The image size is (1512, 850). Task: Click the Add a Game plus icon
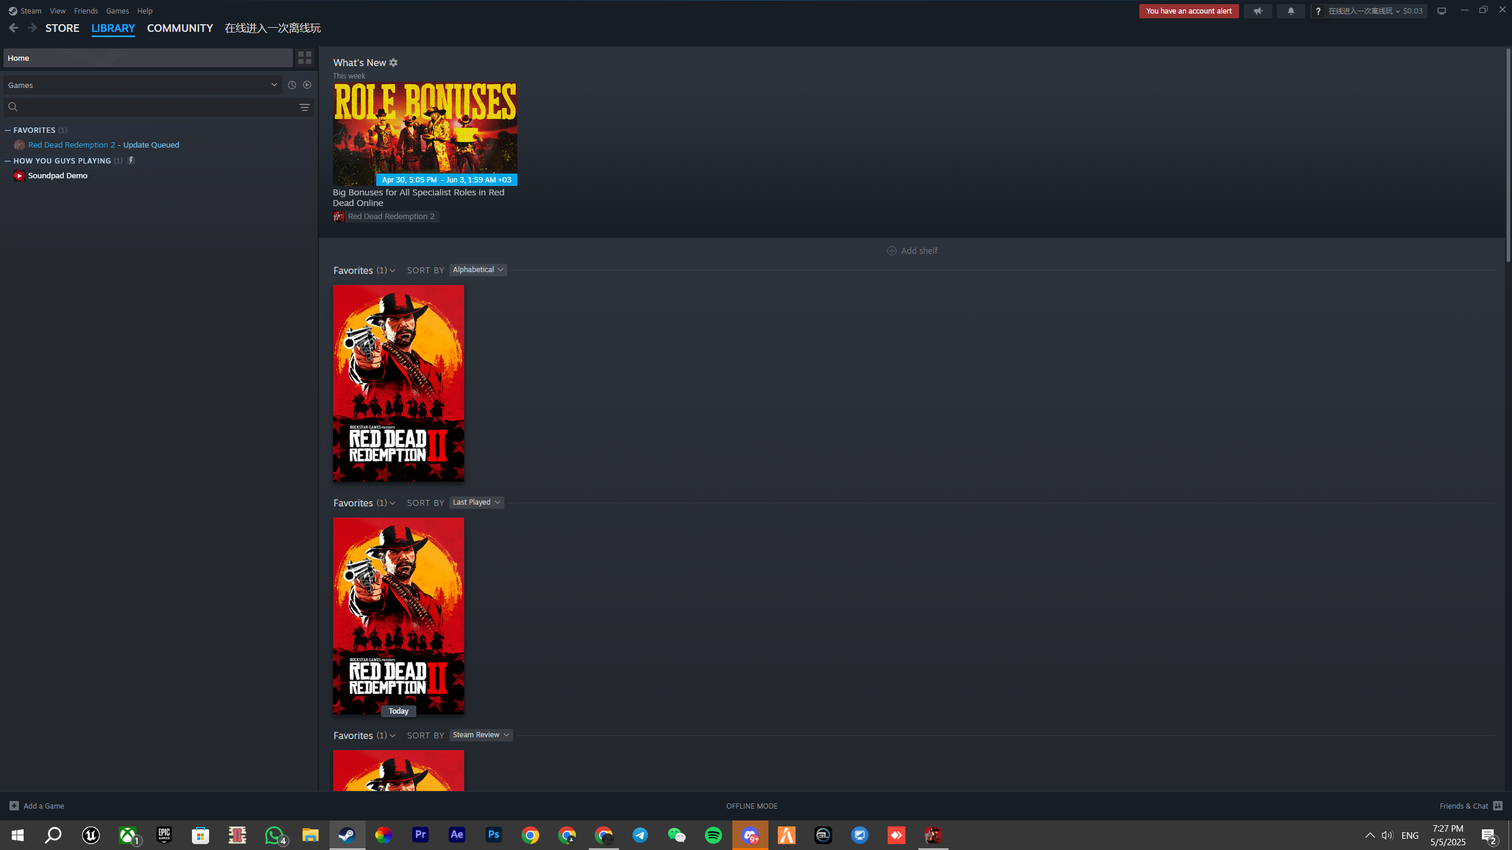pyautogui.click(x=14, y=806)
